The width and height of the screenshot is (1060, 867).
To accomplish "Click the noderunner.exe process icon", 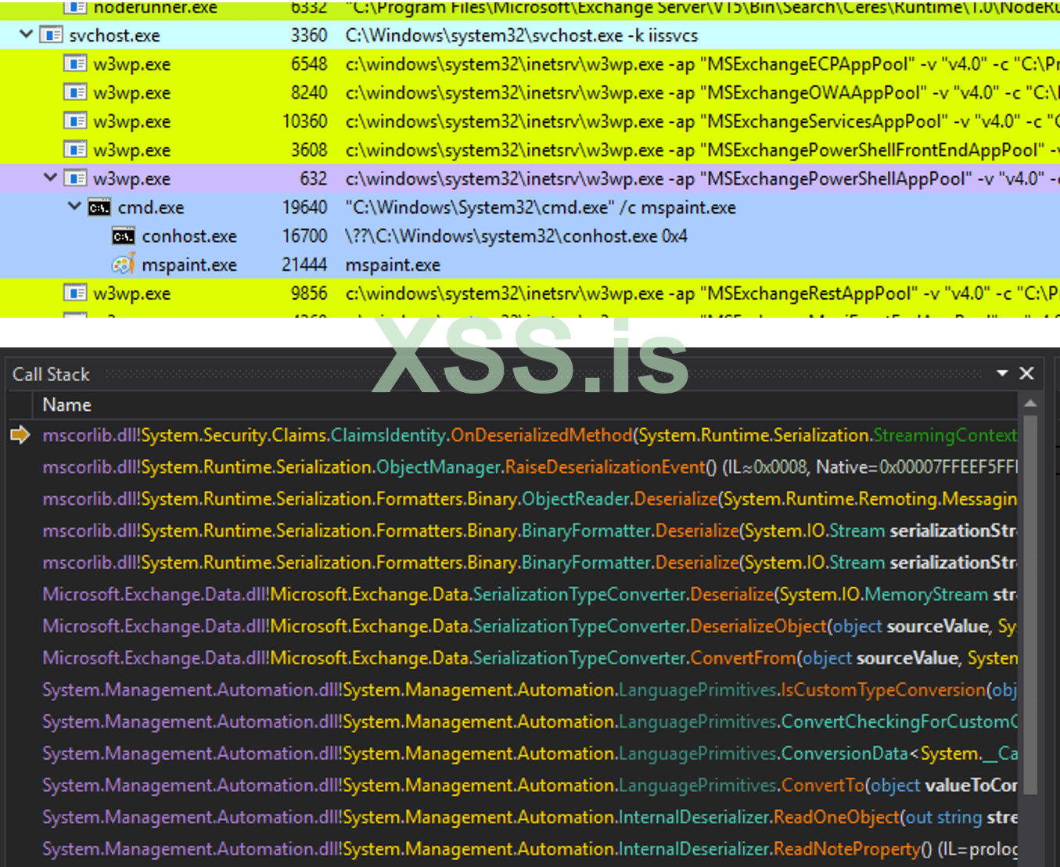I will point(75,8).
